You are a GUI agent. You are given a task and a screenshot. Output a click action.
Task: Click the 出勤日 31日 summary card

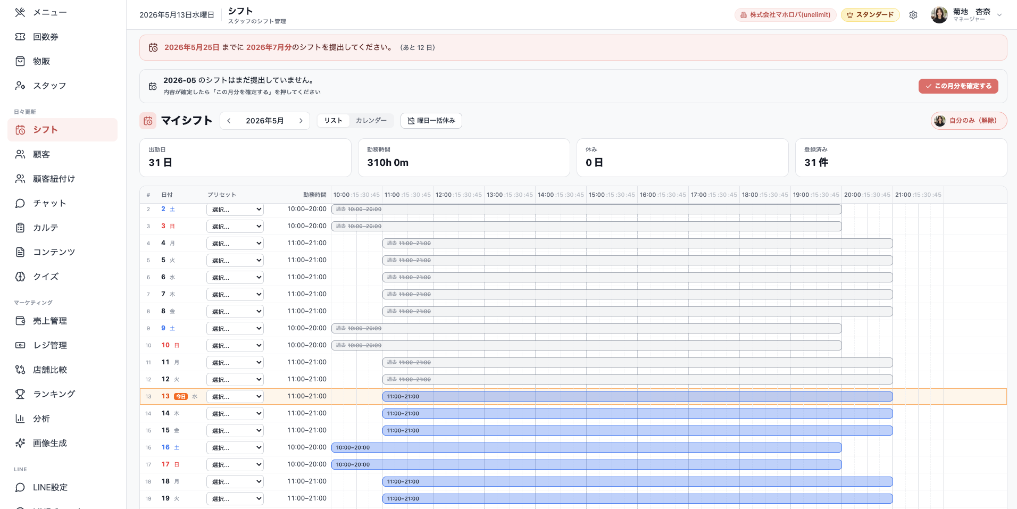(245, 158)
